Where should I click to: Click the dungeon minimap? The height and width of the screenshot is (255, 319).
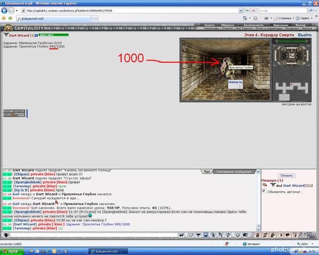(292, 91)
